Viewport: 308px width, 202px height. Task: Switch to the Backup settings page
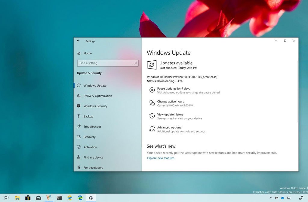click(x=88, y=116)
